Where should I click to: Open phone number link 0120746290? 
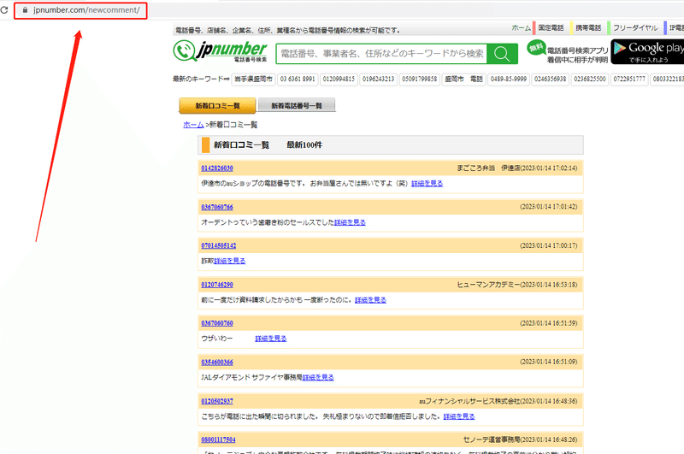(217, 285)
